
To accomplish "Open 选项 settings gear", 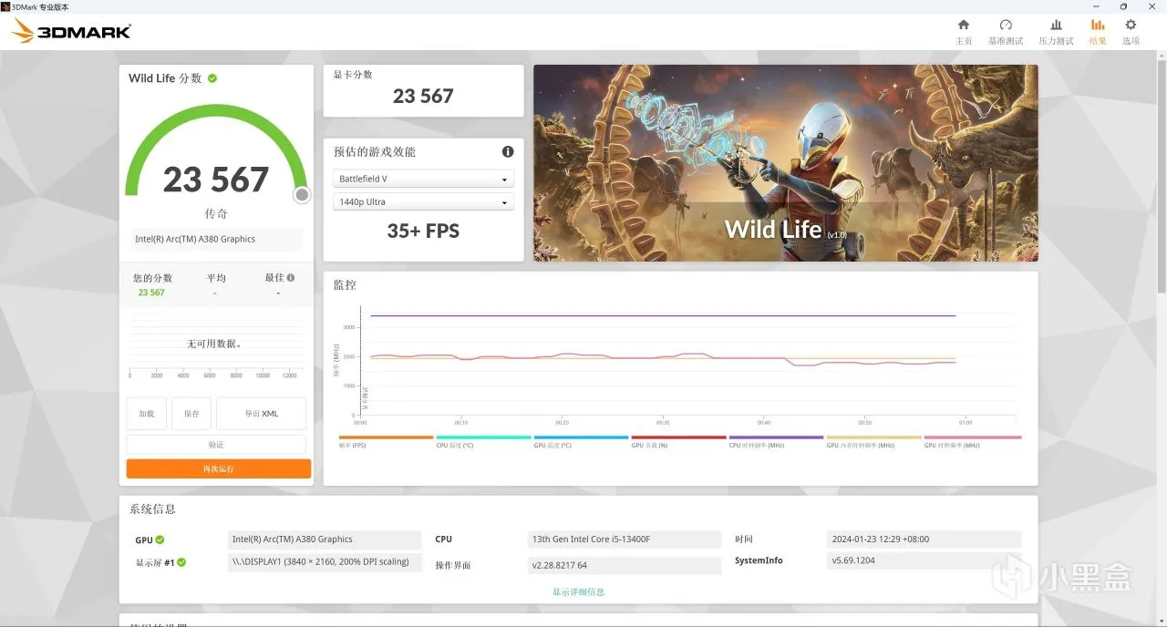I will click(1131, 32).
